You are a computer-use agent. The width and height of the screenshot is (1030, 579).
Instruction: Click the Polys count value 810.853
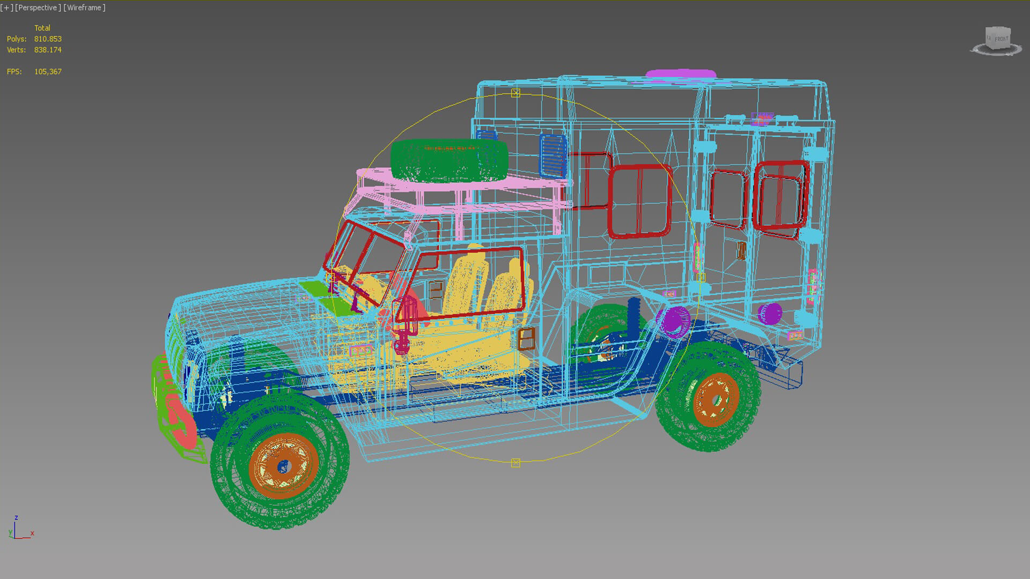click(48, 39)
